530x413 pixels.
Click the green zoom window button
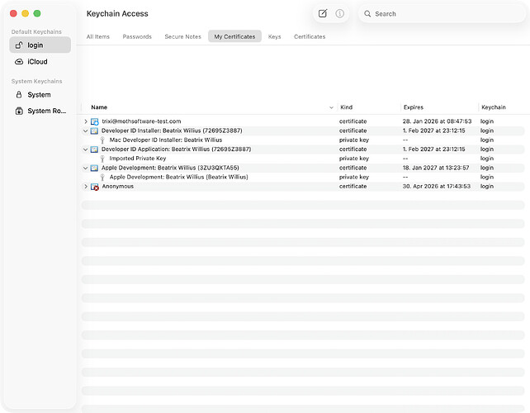(37, 13)
